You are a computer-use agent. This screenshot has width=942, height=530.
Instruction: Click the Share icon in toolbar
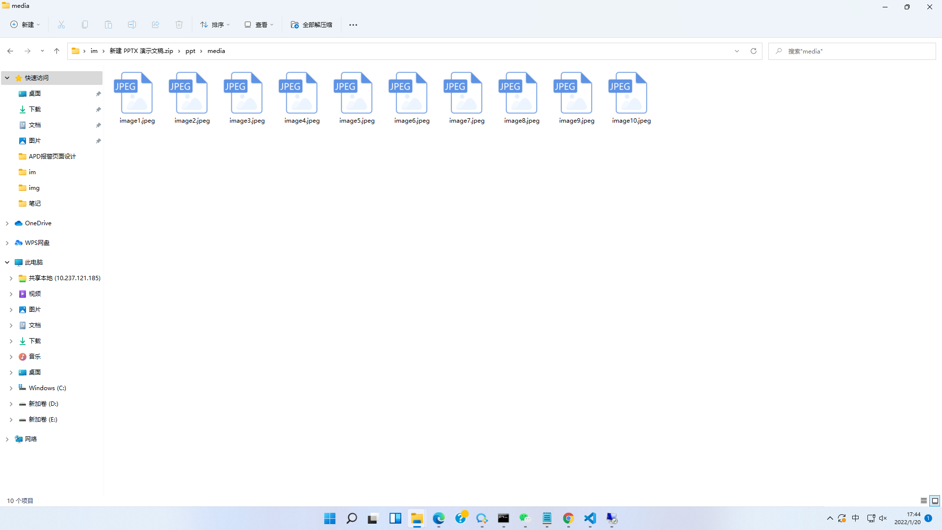156,25
